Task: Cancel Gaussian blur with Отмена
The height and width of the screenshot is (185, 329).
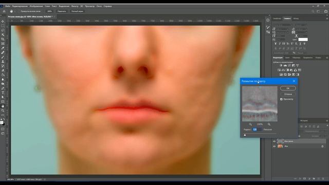Action: [x=288, y=94]
